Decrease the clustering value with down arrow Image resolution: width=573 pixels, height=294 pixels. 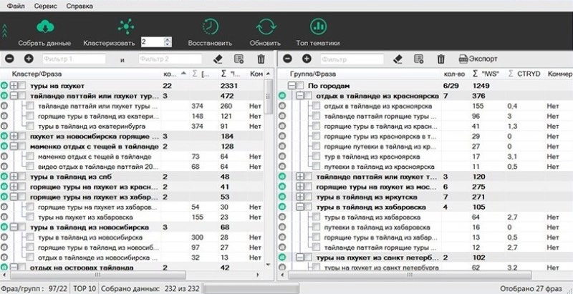click(x=168, y=44)
